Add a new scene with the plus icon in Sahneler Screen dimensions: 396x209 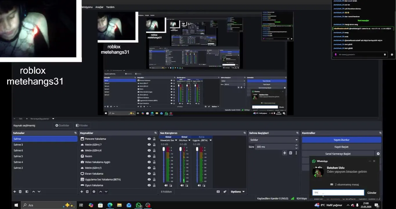(x=15, y=192)
